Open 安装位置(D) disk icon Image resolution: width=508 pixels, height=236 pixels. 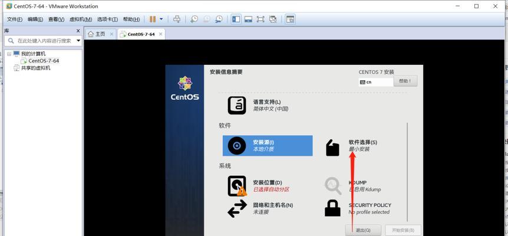tap(237, 186)
